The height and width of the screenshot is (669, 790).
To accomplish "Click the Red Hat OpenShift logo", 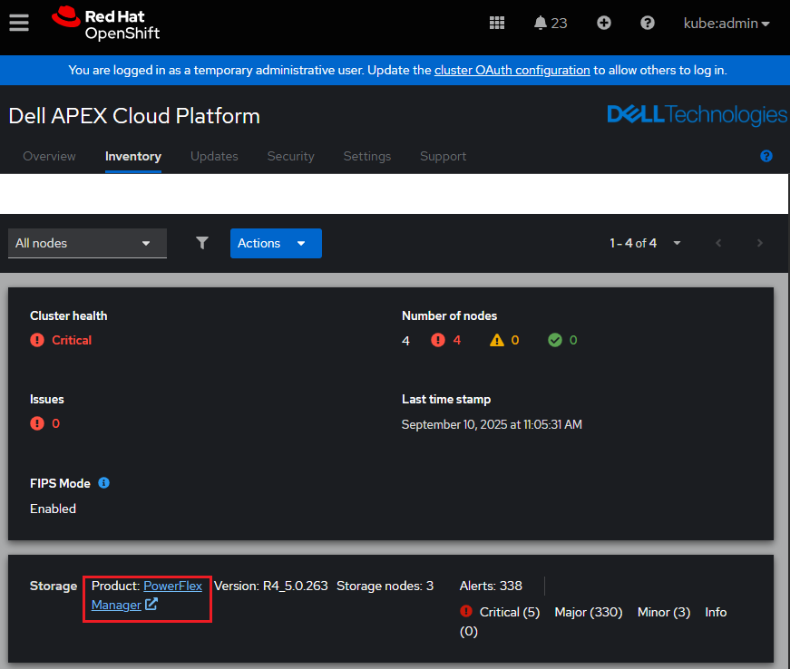I will (x=106, y=24).
